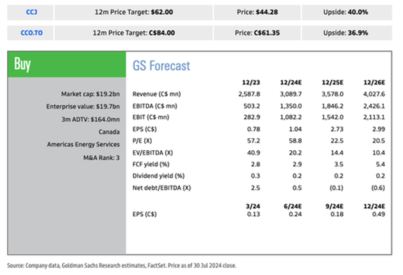
Task: Click the quarterly EPS value 0.49
Action: (x=379, y=214)
